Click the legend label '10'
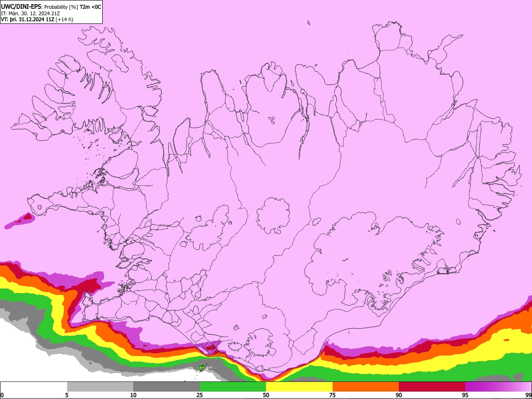 coord(133,395)
